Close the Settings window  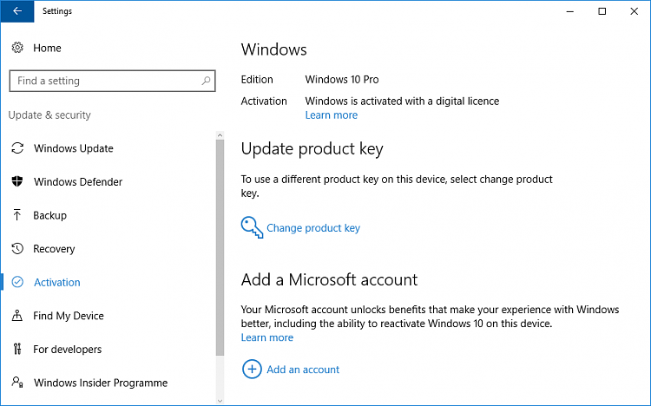(x=634, y=11)
